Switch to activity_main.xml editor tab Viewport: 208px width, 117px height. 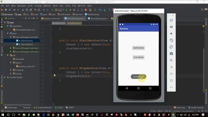click(x=51, y=19)
